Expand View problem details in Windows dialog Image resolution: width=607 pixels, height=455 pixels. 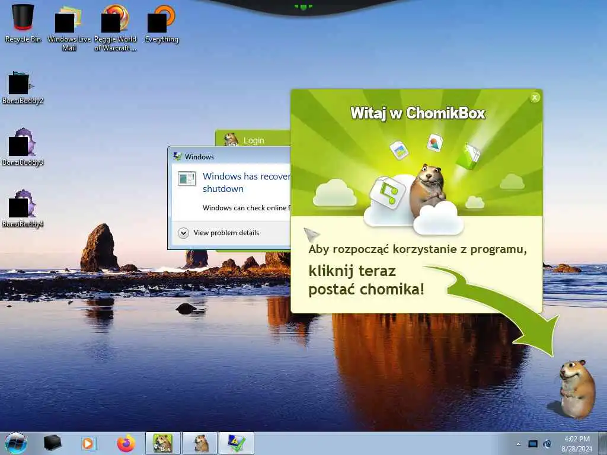pos(219,233)
